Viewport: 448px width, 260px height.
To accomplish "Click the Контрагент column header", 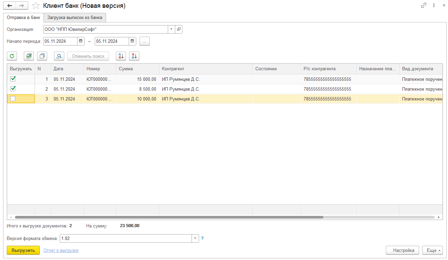I will 206,69.
